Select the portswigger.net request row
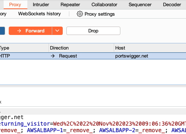Screen dimensions: 186x134 pyautogui.click(x=93, y=56)
